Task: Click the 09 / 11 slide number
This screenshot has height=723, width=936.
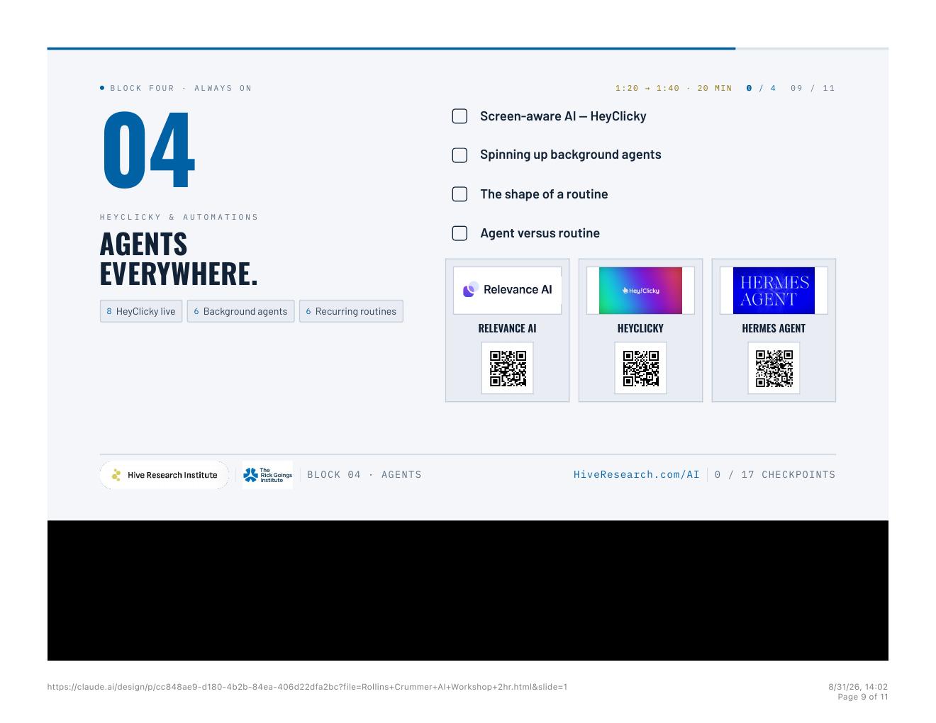Action: pos(813,89)
